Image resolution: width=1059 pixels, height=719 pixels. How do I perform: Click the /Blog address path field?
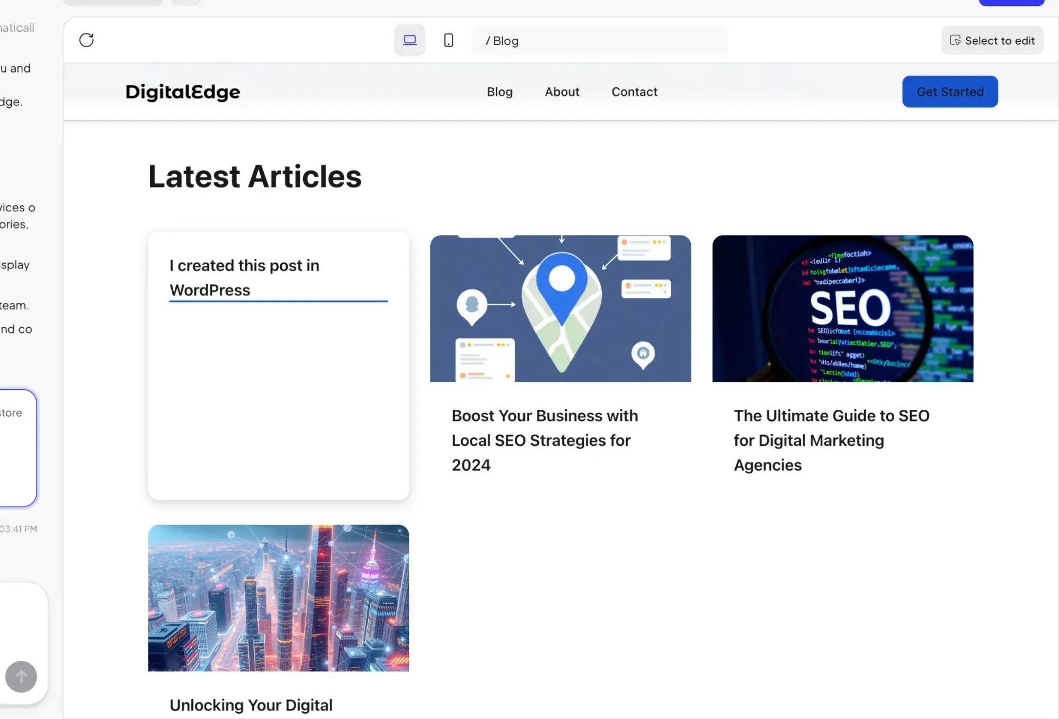point(599,40)
